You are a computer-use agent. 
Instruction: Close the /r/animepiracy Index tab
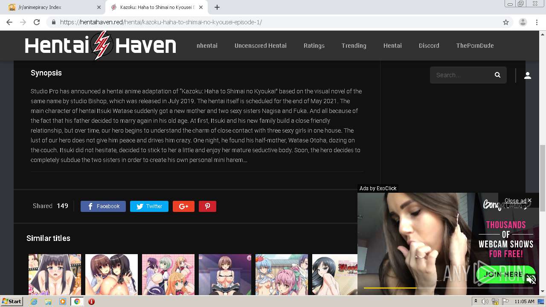(99, 7)
